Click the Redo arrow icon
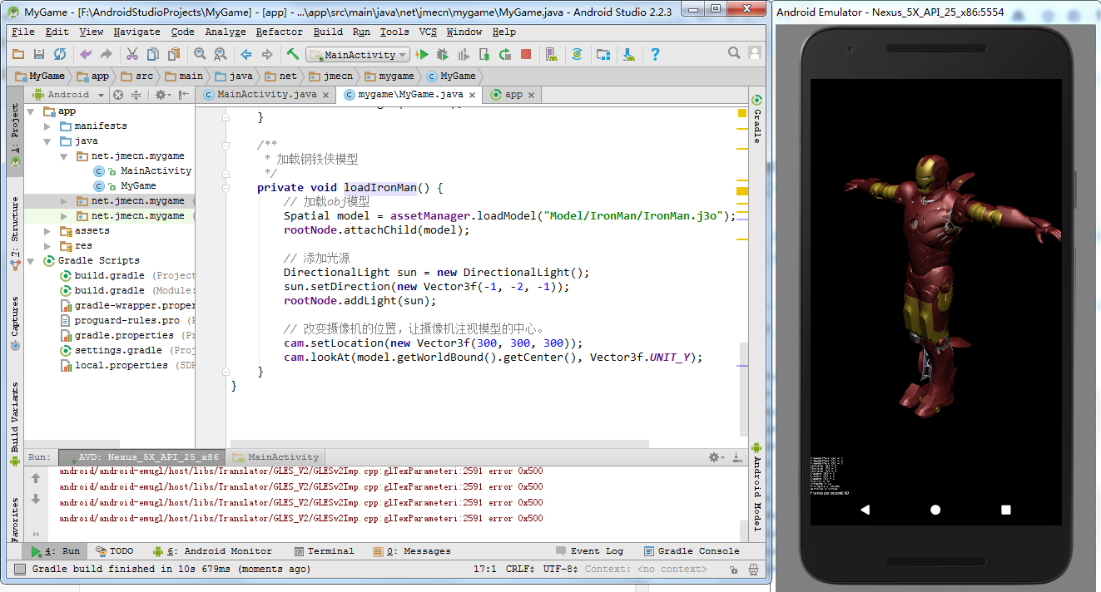The width and height of the screenshot is (1101, 592). (106, 54)
